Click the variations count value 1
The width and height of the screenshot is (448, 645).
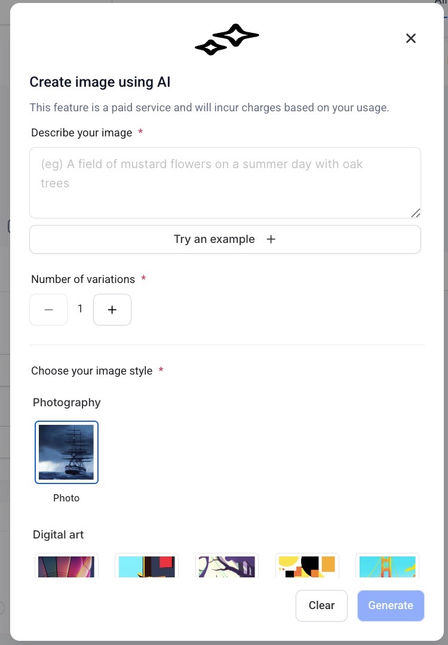(x=80, y=309)
